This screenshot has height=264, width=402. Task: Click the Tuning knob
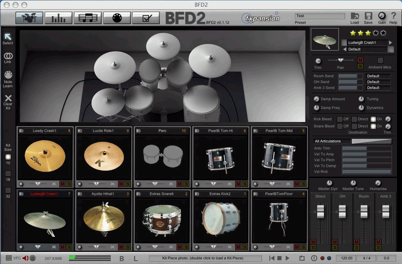tap(361, 99)
